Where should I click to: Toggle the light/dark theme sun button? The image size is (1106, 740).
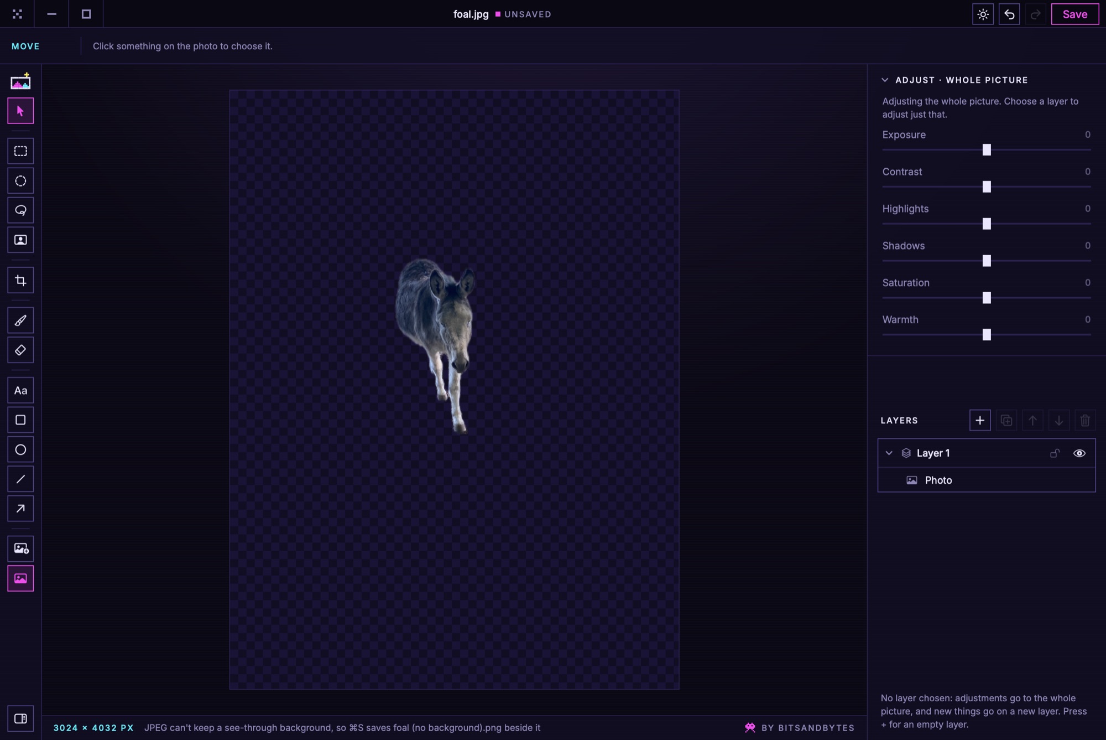click(983, 14)
